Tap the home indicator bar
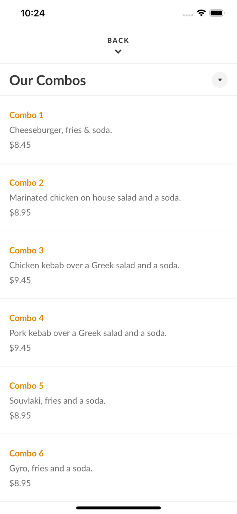The width and height of the screenshot is (237, 514). click(x=118, y=508)
